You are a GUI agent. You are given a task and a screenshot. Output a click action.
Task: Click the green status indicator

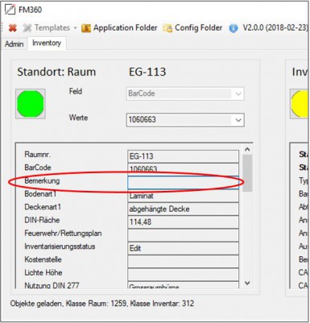pyautogui.click(x=31, y=104)
